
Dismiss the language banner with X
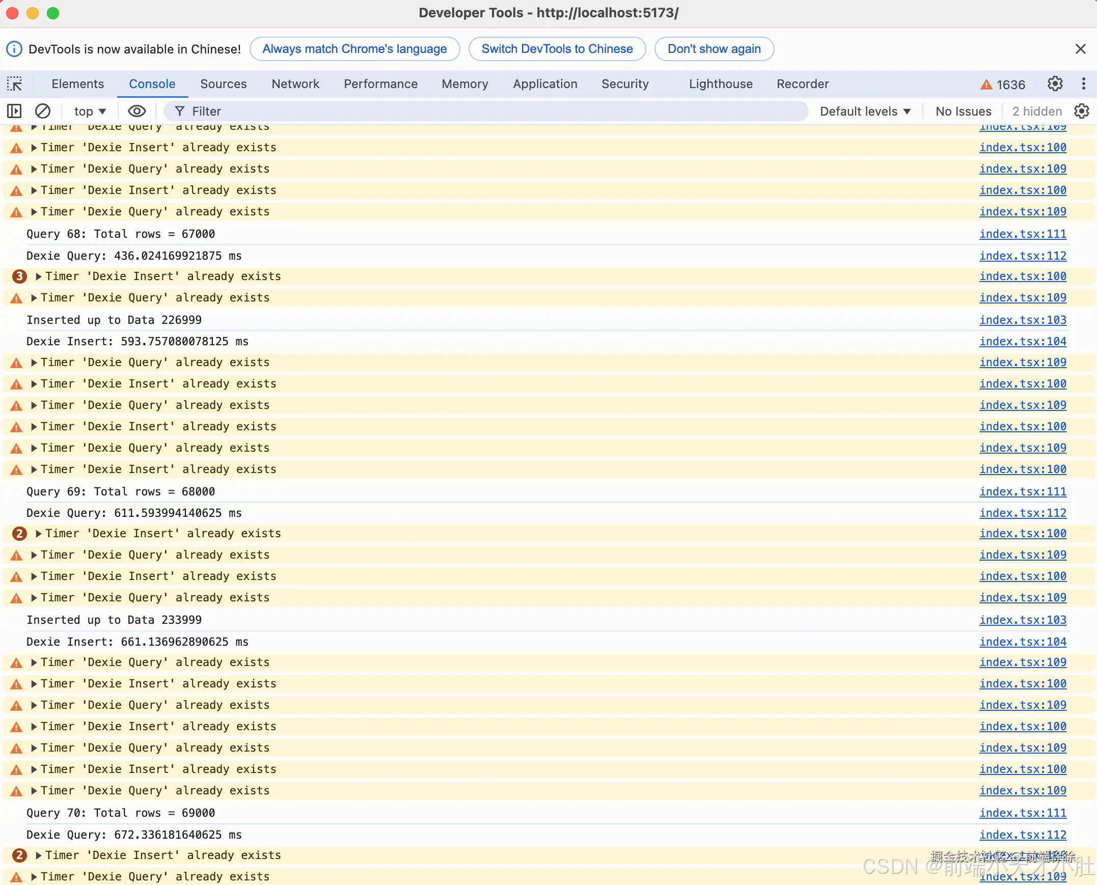[1080, 49]
